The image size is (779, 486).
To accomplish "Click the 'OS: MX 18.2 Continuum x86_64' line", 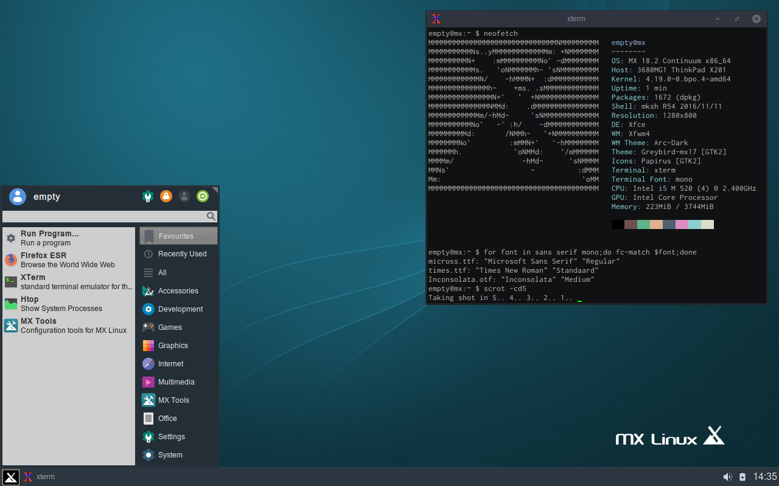I will click(671, 61).
